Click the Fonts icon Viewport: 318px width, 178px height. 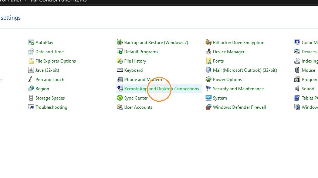click(x=208, y=61)
